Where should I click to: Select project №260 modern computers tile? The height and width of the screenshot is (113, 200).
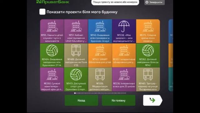(52, 79)
